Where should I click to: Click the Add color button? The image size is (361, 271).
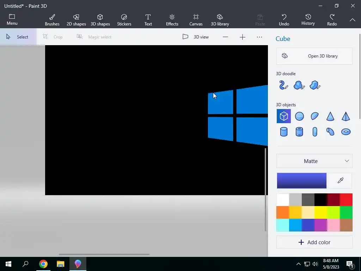[314, 242]
